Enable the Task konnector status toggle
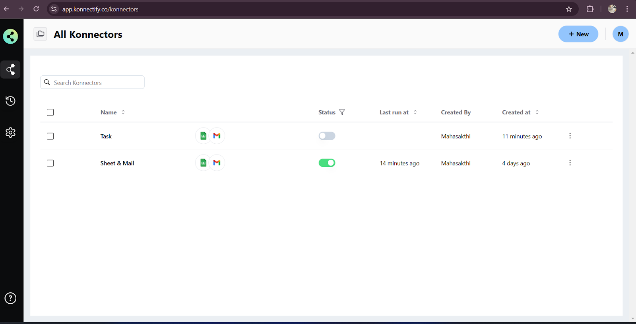The height and width of the screenshot is (324, 636). pyautogui.click(x=327, y=136)
